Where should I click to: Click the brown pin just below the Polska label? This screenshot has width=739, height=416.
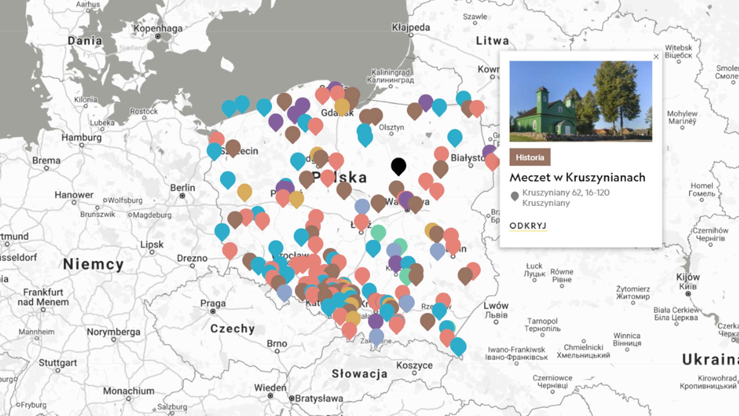tap(344, 189)
